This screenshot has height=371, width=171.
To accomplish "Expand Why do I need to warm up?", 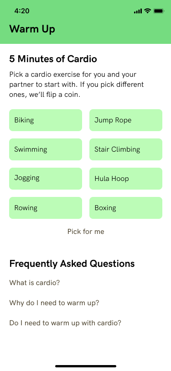I will pos(54,303).
